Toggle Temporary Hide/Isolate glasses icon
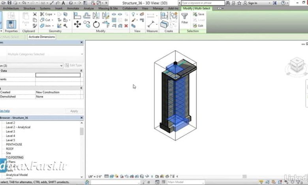Screen dimensions: 308x185 click(147, 176)
